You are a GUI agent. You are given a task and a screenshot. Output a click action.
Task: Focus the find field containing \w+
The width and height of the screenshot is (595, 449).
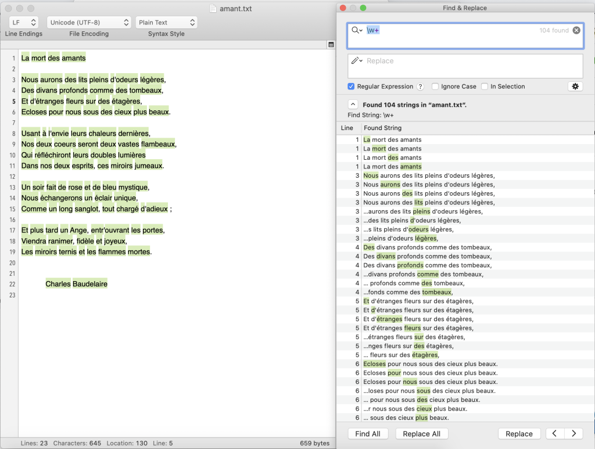[x=465, y=36]
